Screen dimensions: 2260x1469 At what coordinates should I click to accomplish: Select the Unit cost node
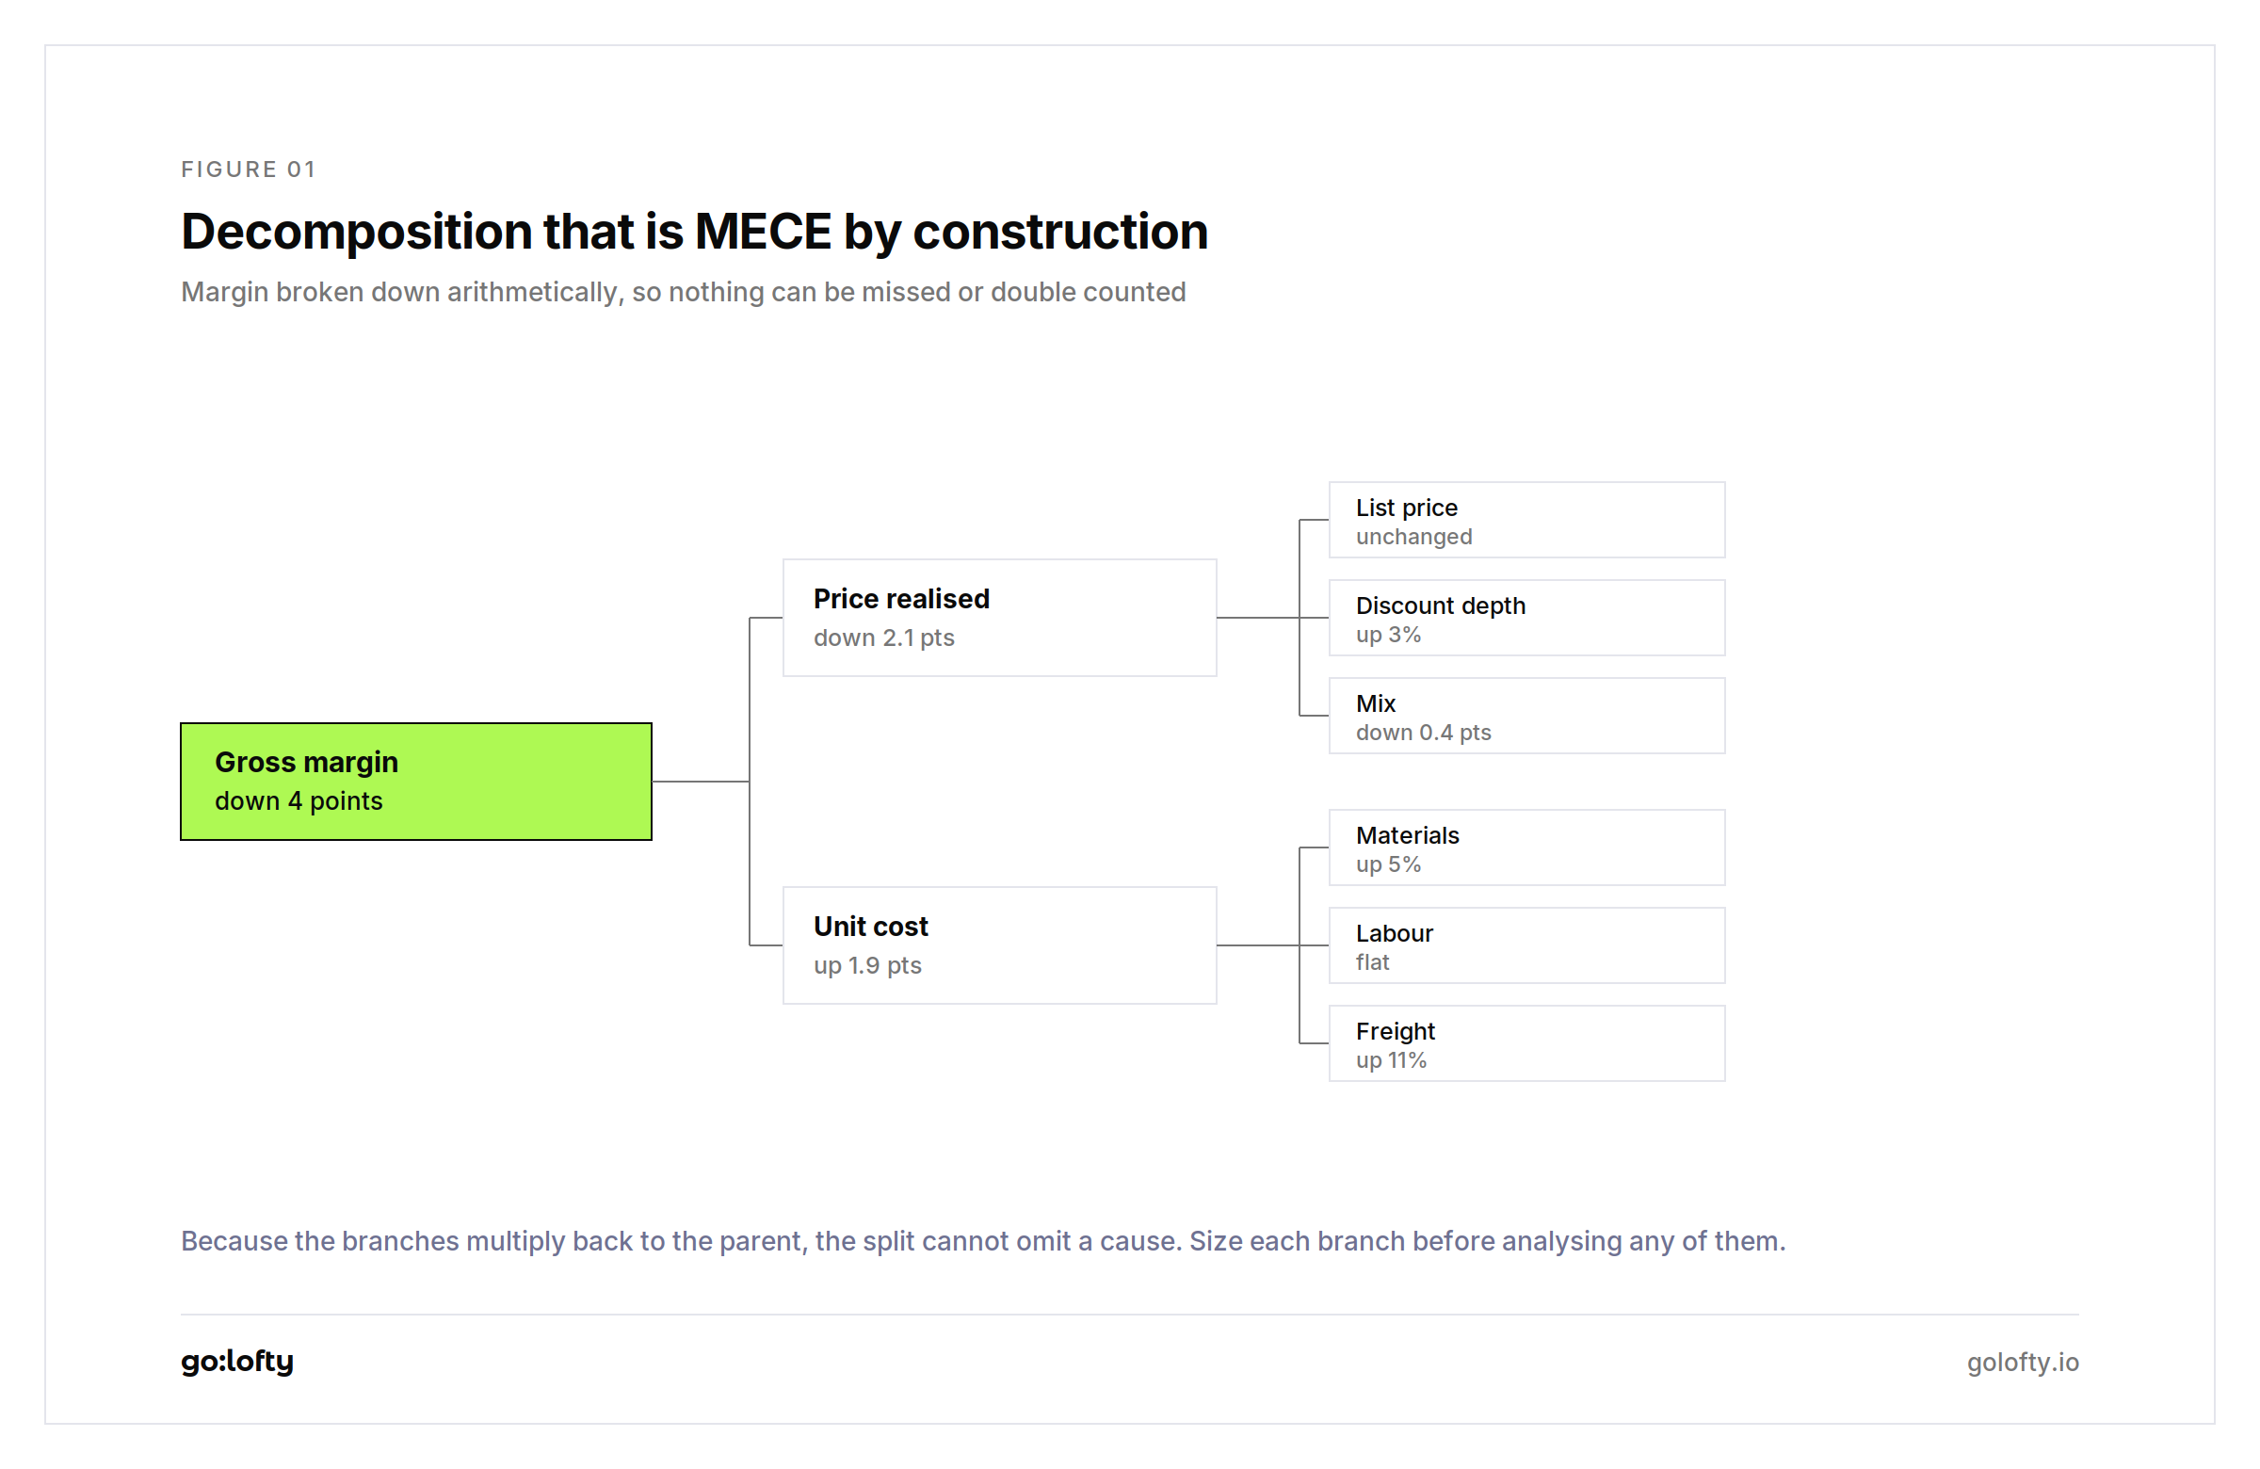pyautogui.click(x=999, y=944)
